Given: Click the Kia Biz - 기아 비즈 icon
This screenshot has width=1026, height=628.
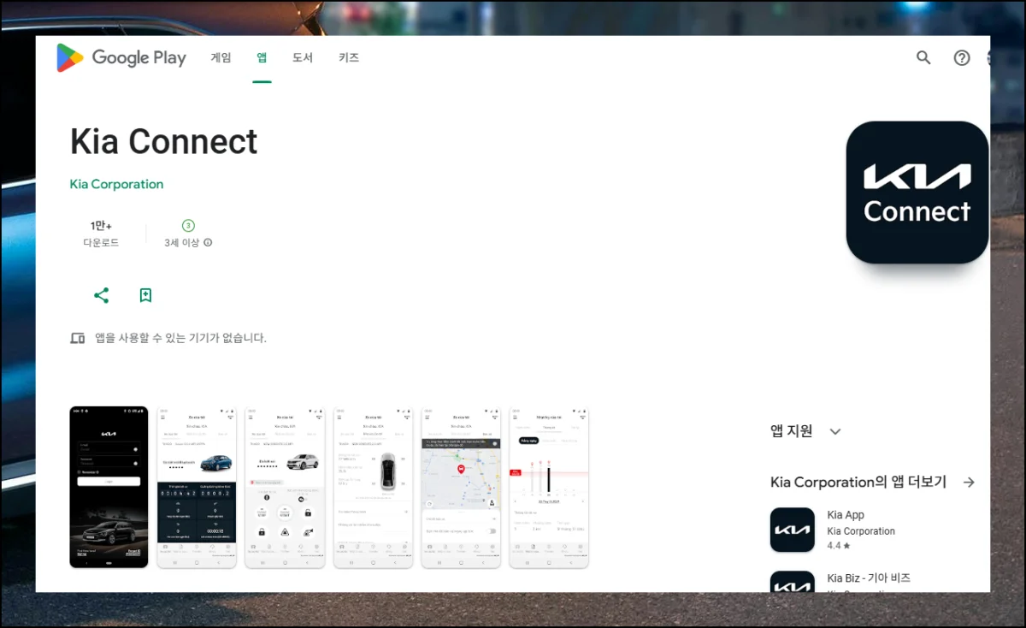Looking at the screenshot, I should click(x=793, y=582).
